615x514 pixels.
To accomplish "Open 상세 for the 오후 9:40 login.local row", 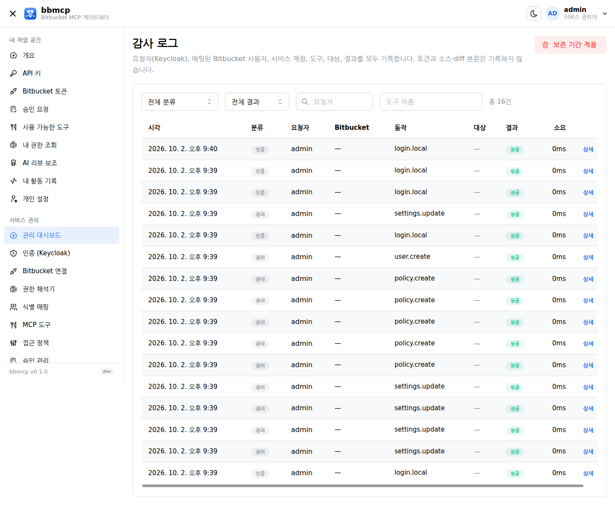I will point(588,149).
